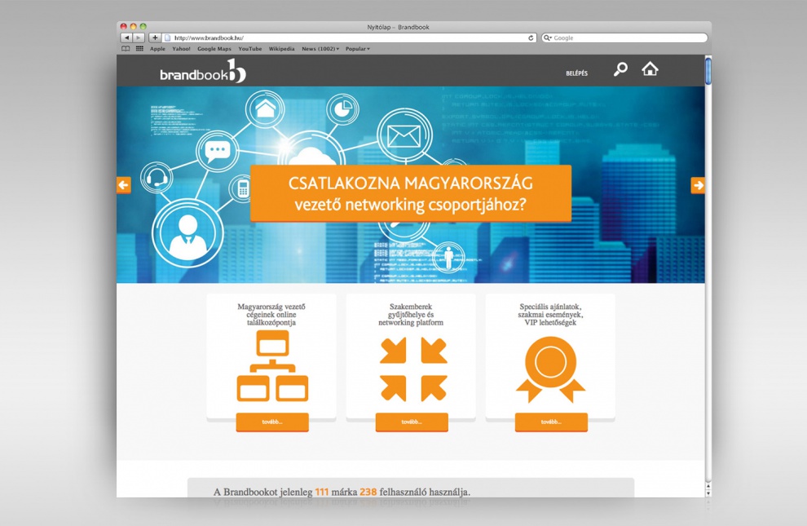Click the orange number 238

pos(368,492)
